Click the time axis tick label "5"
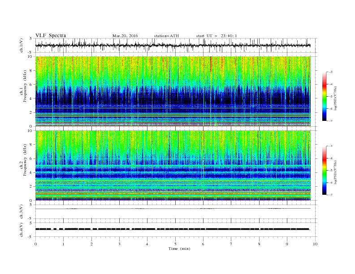Screen dimensions: 355x274 pos(175,244)
